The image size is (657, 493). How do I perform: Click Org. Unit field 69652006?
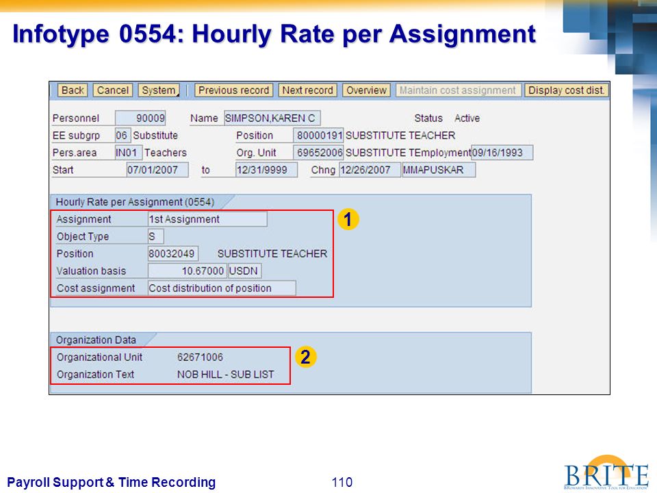(318, 153)
